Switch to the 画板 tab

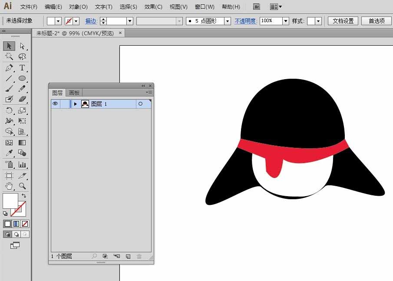(74, 93)
